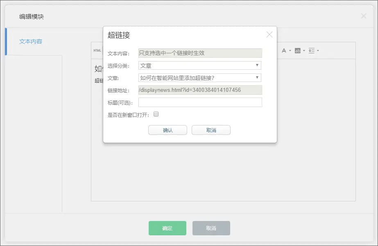Select the 文本内容 side tab
Image resolution: width=378 pixels, height=246 pixels.
pyautogui.click(x=31, y=41)
